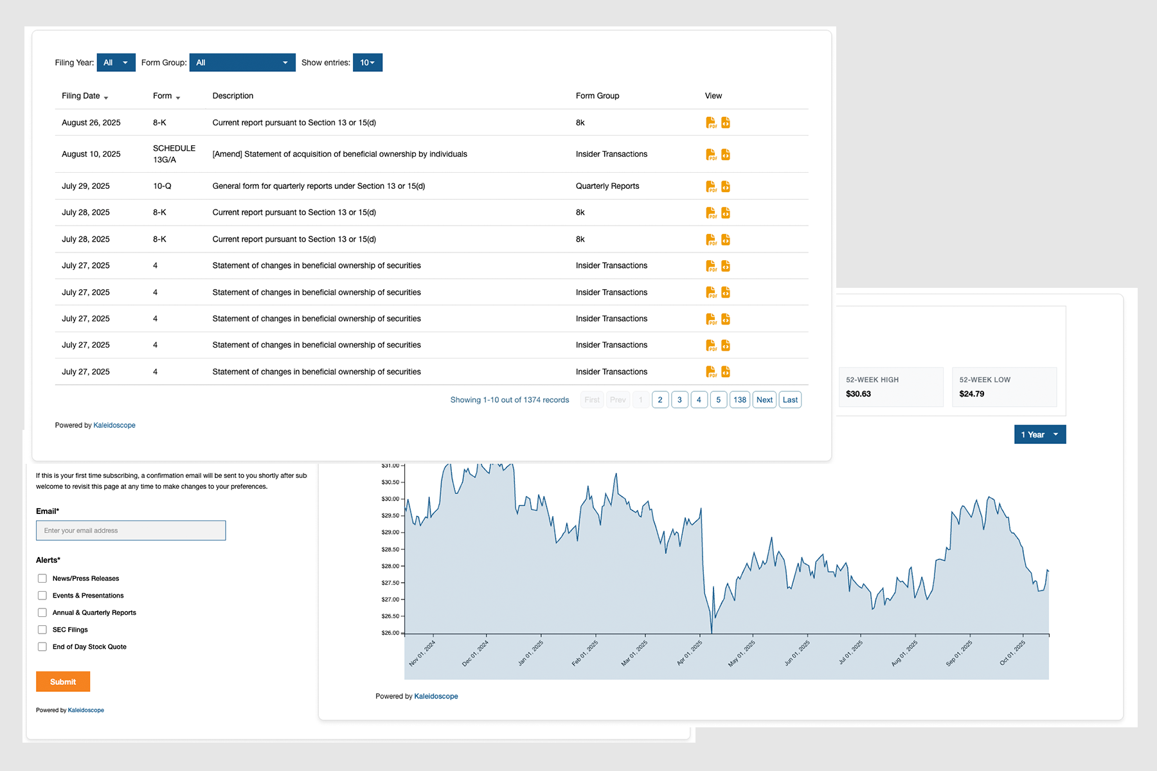Open the Form Group filter dropdown
This screenshot has width=1157, height=771.
242,62
